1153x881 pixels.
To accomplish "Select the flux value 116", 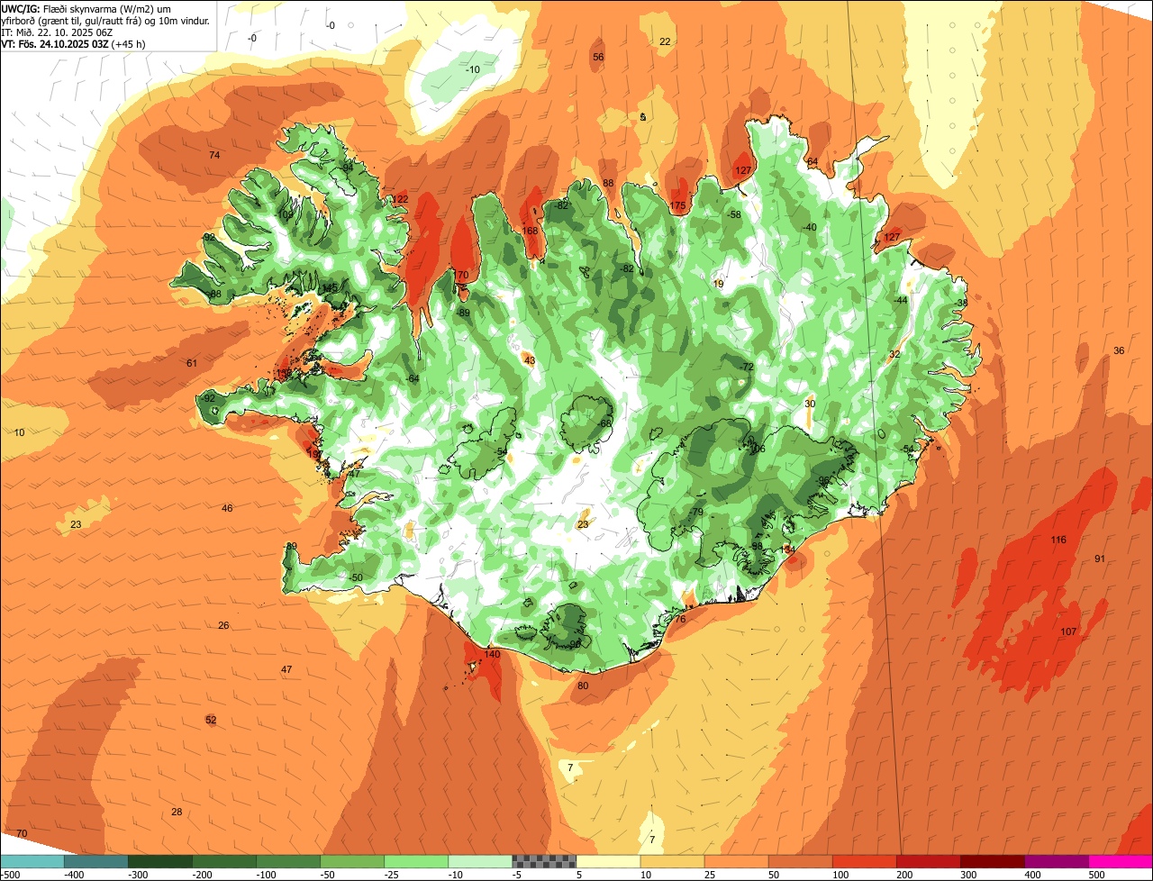I will pos(1058,540).
